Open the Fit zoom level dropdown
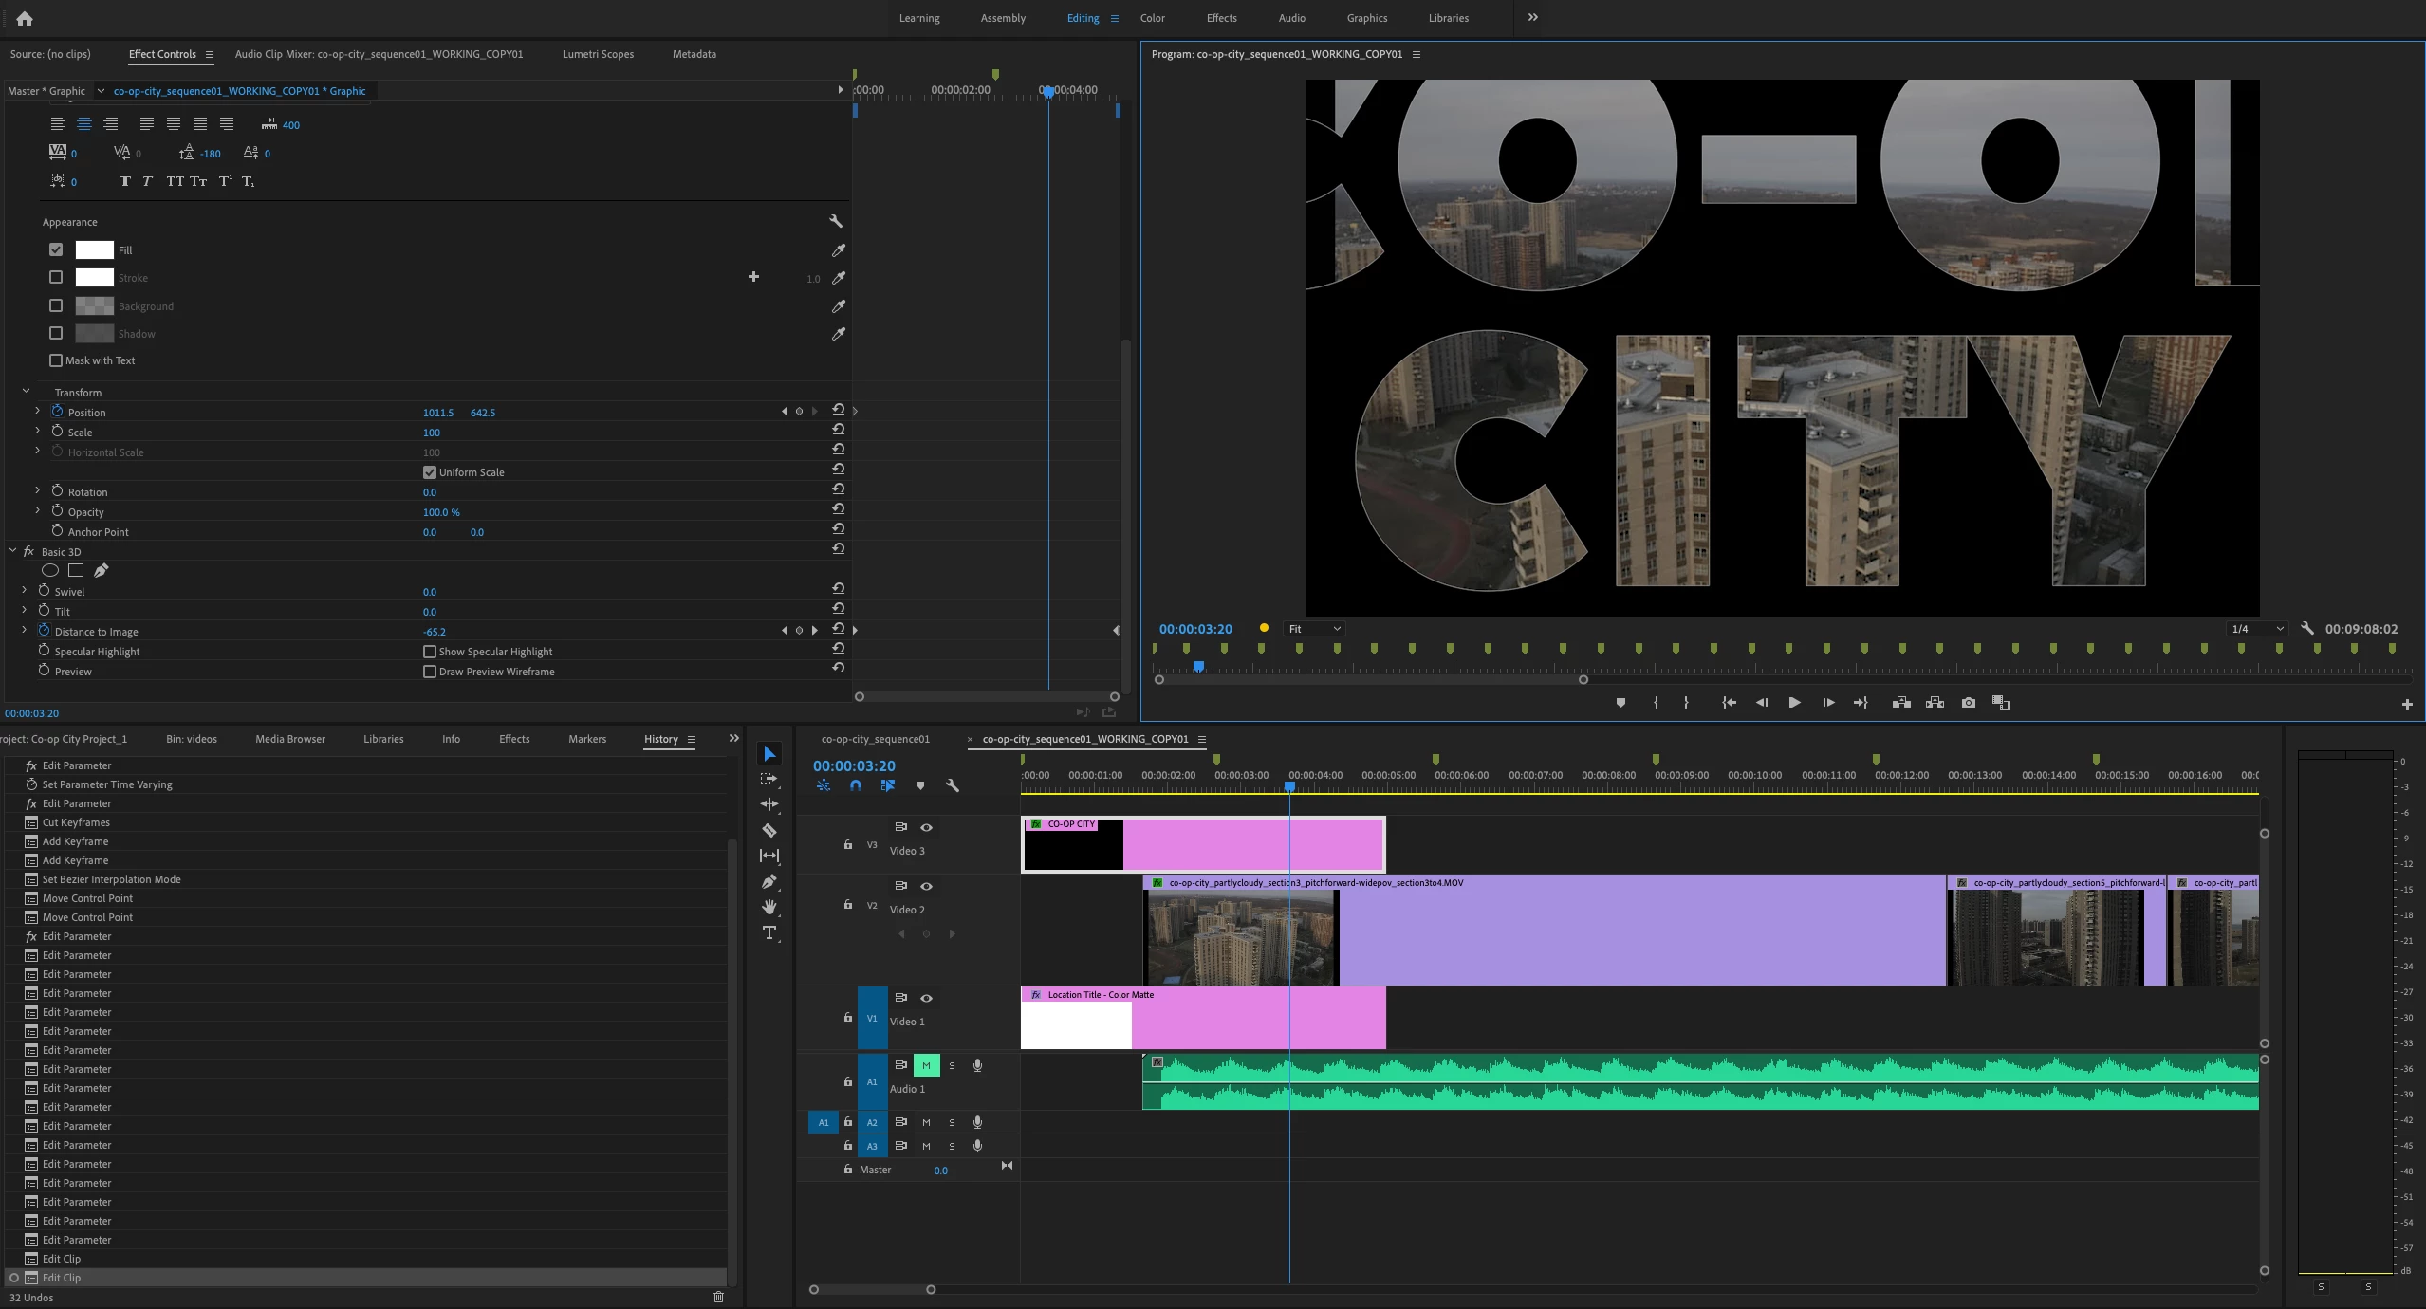 point(1314,629)
